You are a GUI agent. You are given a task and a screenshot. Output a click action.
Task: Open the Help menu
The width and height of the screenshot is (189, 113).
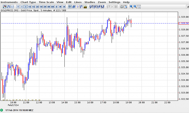click(x=126, y=2)
